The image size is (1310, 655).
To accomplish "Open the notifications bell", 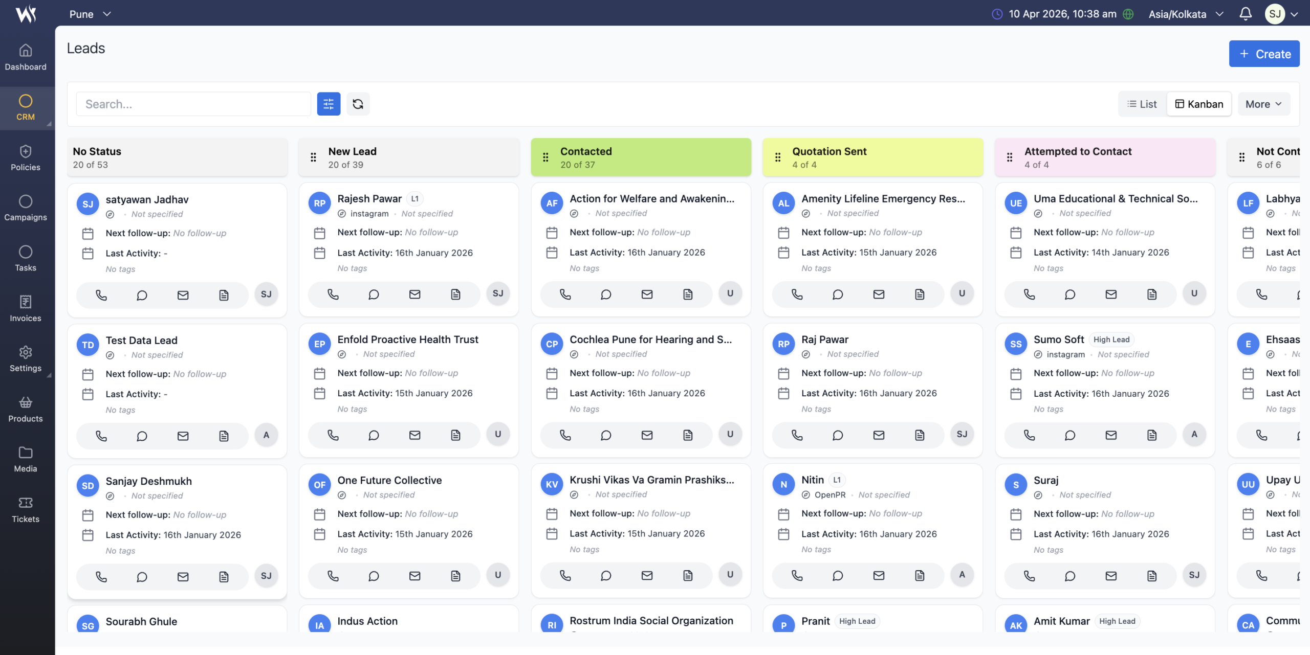I will 1246,14.
